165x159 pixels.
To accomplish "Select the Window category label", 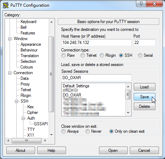I will pos(21,39).
